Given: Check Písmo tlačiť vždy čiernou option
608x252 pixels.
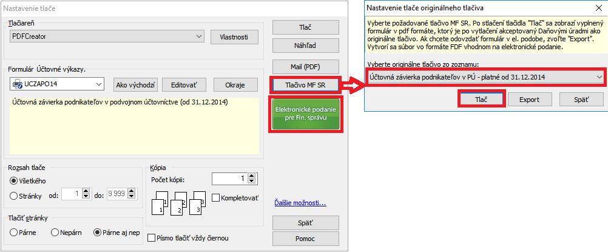Looking at the screenshot, I should click(152, 238).
